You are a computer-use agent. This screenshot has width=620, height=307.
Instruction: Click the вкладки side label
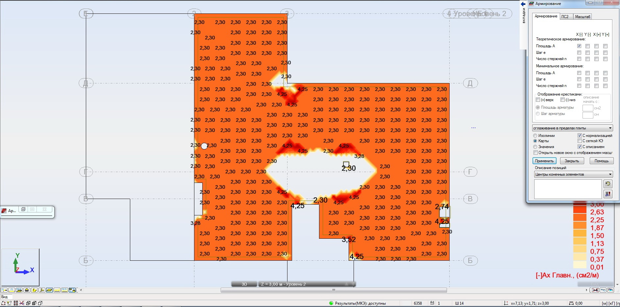pos(524,15)
